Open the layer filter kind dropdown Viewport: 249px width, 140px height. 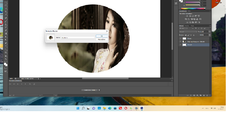(183, 28)
